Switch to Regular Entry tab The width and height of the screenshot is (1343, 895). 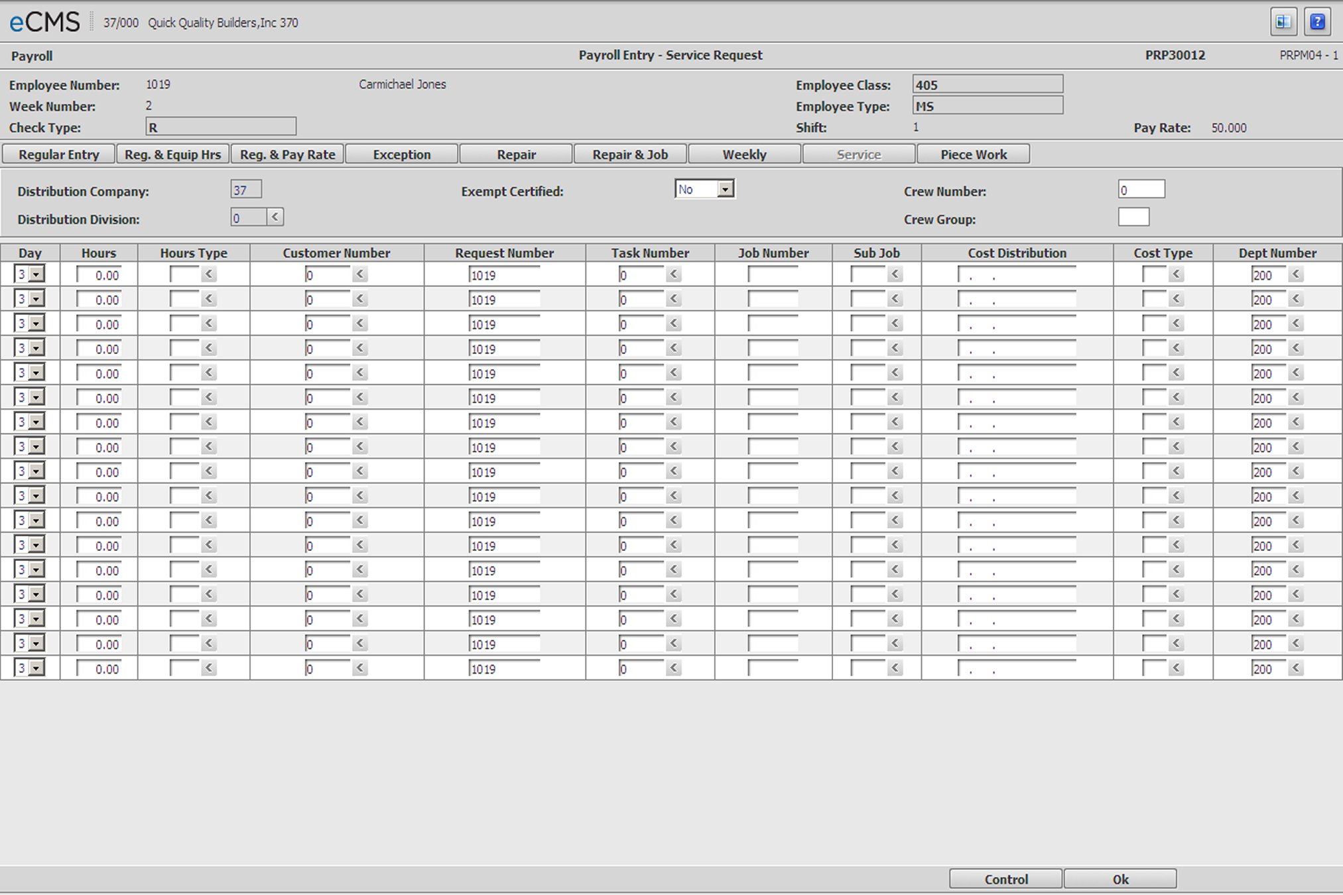click(x=58, y=154)
